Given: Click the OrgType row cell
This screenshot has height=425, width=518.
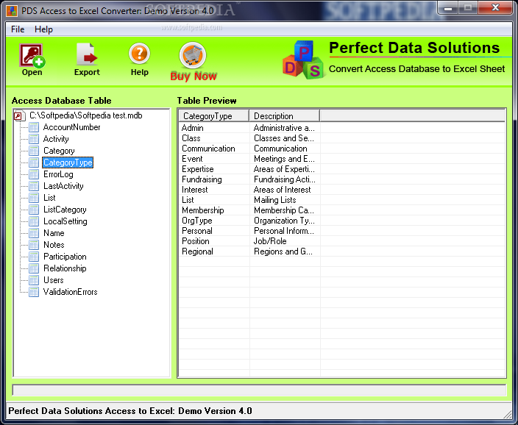Looking at the screenshot, I should pos(197,221).
